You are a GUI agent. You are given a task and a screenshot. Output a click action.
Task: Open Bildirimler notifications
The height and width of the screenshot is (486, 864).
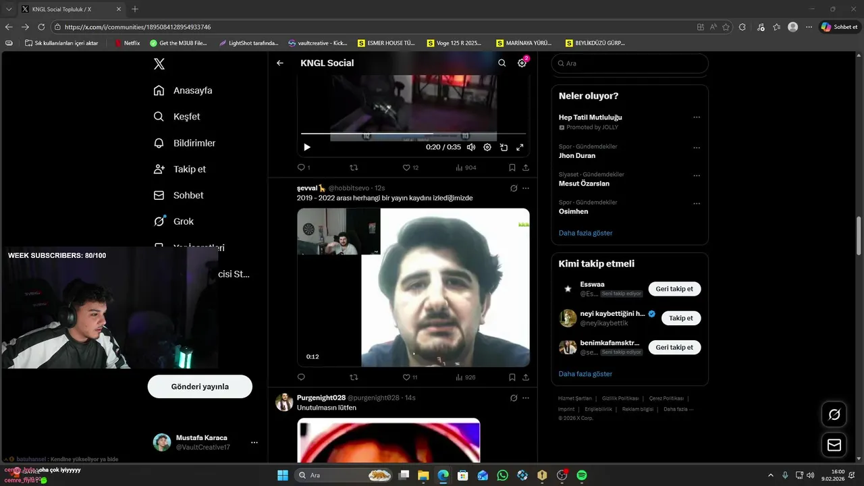pyautogui.click(x=184, y=143)
